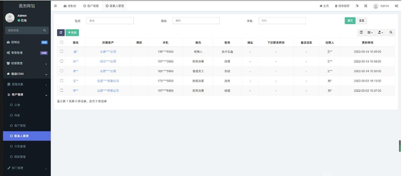Open the contact link 赵*

pos(75,52)
